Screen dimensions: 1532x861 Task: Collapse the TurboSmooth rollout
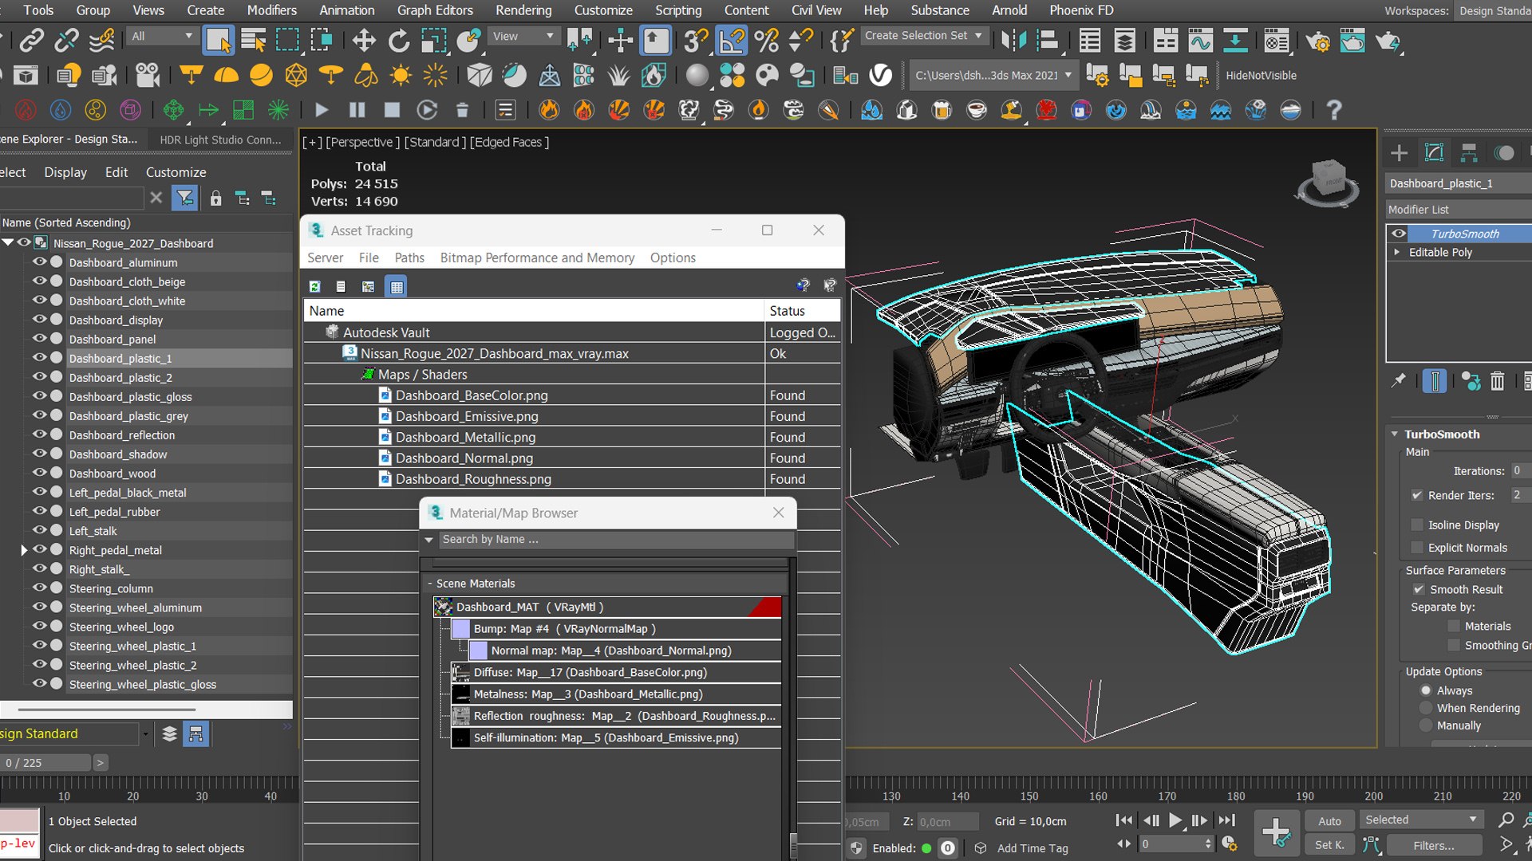[1395, 434]
